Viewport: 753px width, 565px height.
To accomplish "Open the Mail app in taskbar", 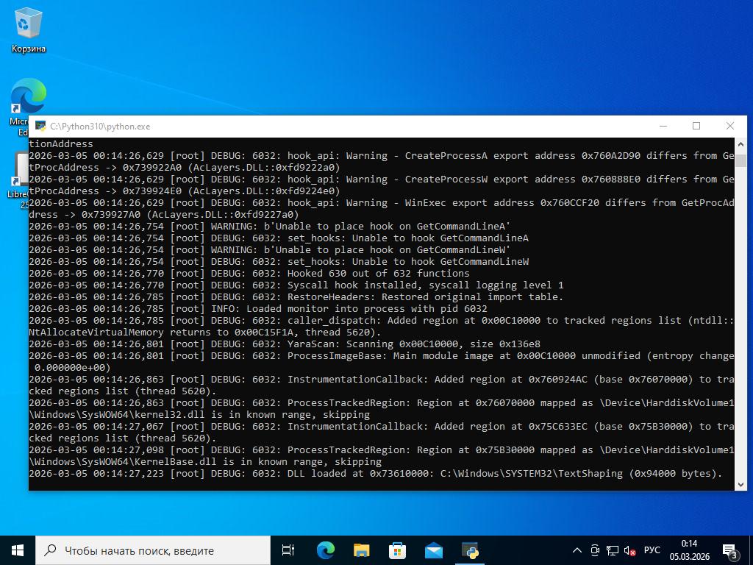I will 433,550.
